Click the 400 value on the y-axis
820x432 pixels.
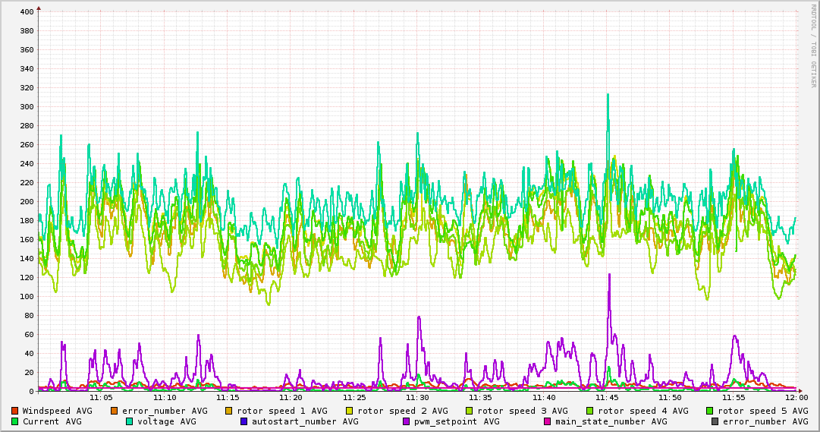(x=27, y=12)
